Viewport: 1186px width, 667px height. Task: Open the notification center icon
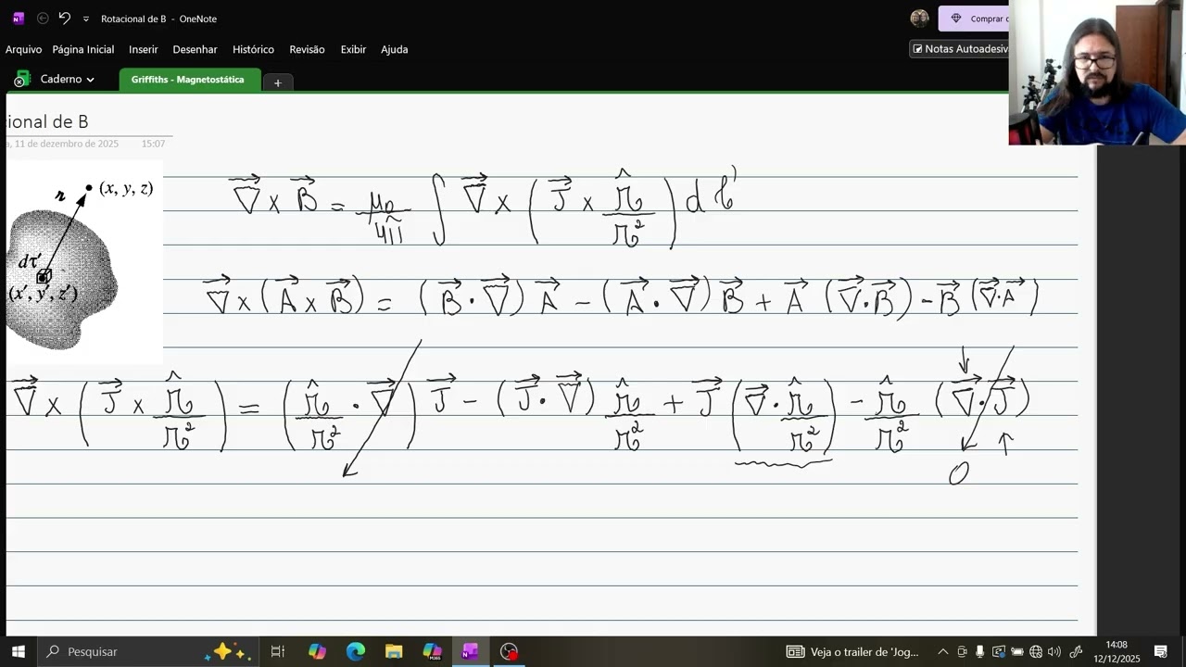[1161, 651]
